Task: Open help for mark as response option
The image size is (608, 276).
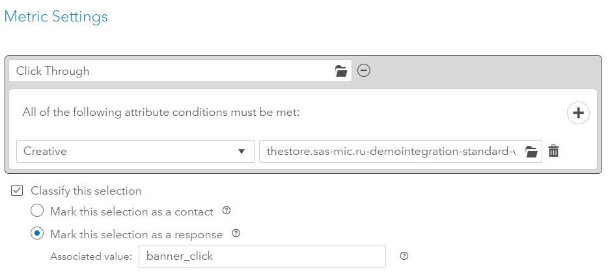Action: click(236, 234)
